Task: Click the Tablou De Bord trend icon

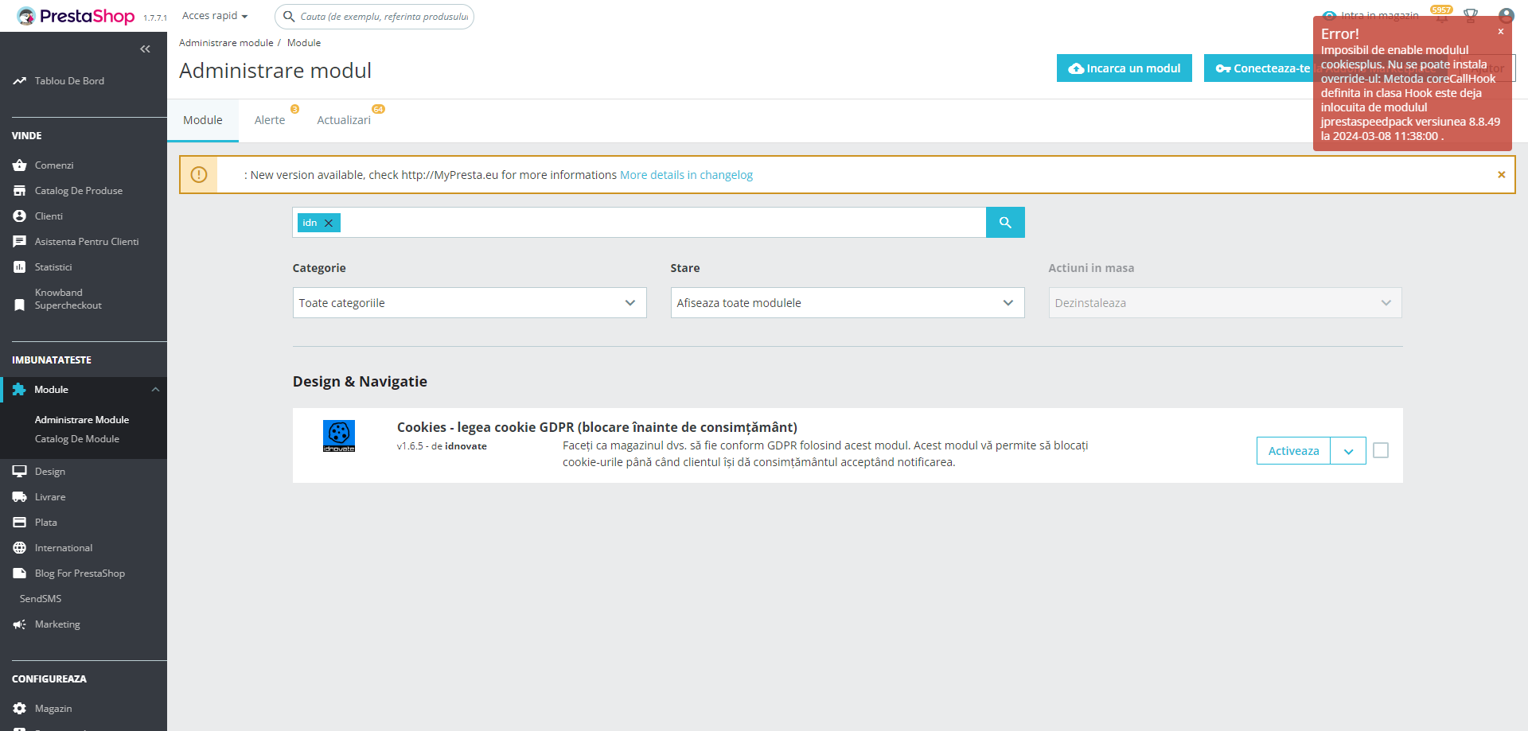Action: (x=20, y=81)
